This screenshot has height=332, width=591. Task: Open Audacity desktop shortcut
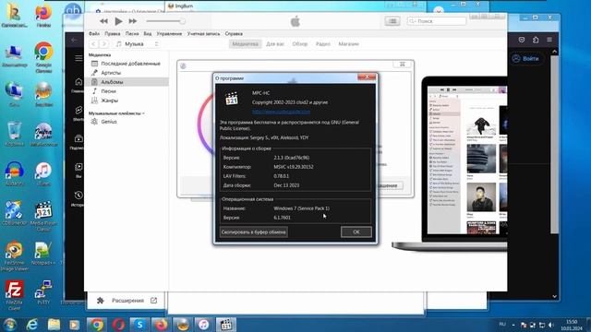point(15,174)
